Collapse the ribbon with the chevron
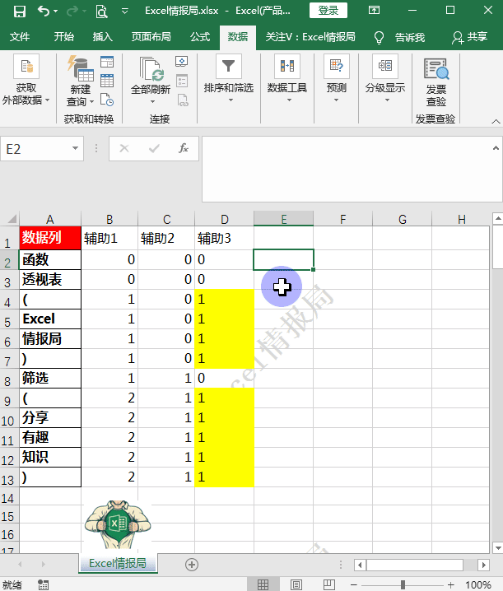Viewport: 503px width, 591px height. pos(496,121)
